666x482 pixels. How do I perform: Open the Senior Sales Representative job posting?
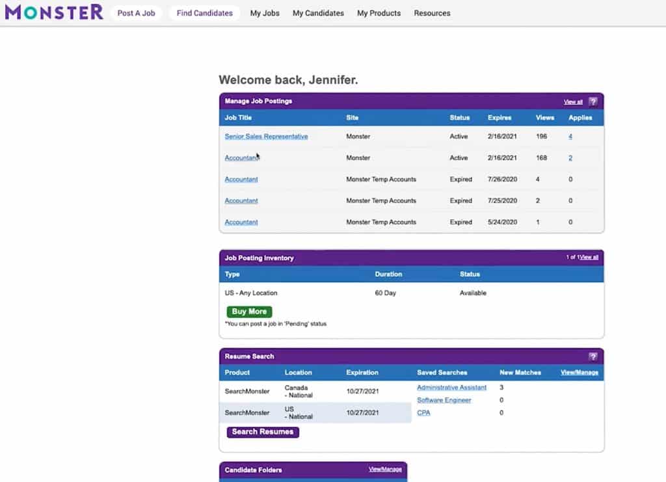[266, 137]
